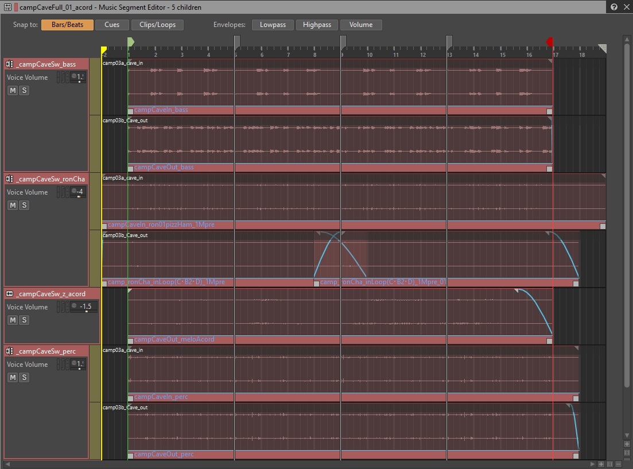Click the zoom in plus icon at bottom right

[601, 464]
